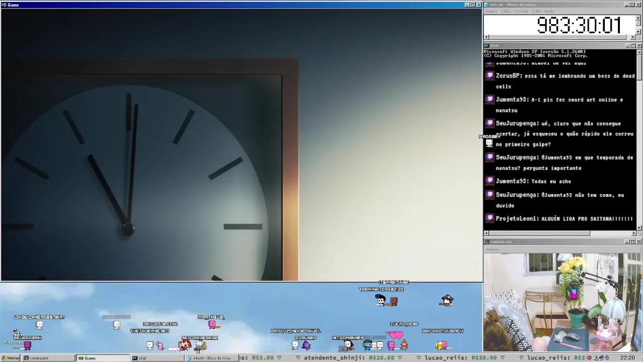
Task: Open the Editar menu in Notepad
Action: (x=506, y=11)
